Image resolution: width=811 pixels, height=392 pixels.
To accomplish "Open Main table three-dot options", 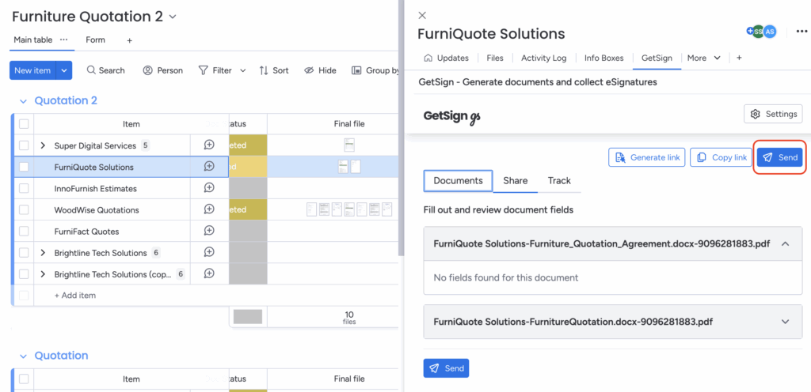I will tap(63, 40).
